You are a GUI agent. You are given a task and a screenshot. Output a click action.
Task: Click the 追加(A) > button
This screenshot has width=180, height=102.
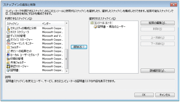79,47
